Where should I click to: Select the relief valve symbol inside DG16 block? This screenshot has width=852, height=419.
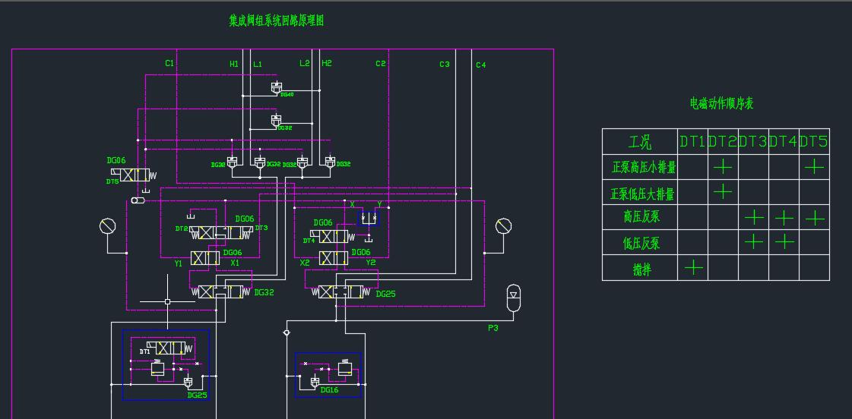click(344, 368)
